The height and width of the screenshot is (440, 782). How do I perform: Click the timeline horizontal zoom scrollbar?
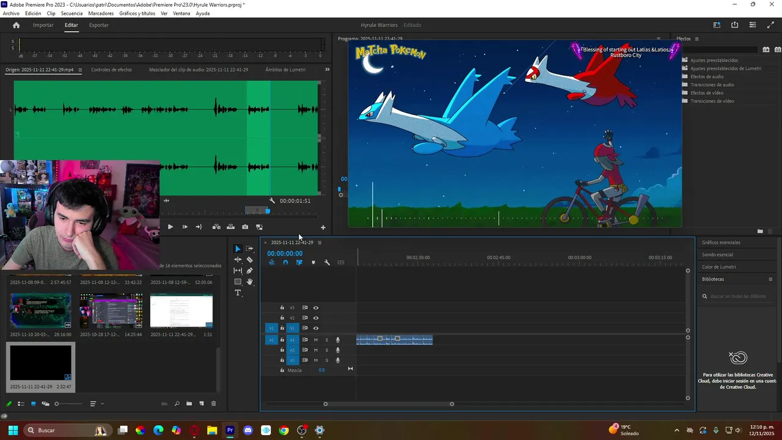tap(389, 404)
